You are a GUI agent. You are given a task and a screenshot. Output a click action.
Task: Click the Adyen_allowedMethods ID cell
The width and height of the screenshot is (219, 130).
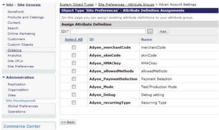112,71
